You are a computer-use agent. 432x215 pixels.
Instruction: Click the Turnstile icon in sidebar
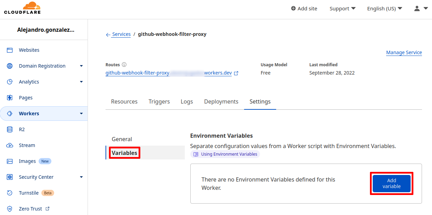pyautogui.click(x=10, y=193)
